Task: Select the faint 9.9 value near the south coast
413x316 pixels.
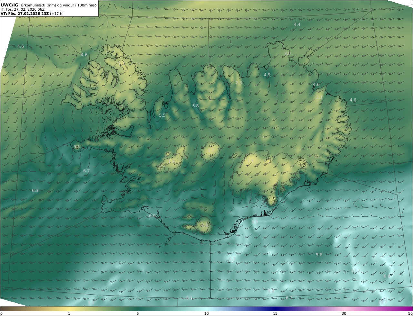Action: coord(255,222)
